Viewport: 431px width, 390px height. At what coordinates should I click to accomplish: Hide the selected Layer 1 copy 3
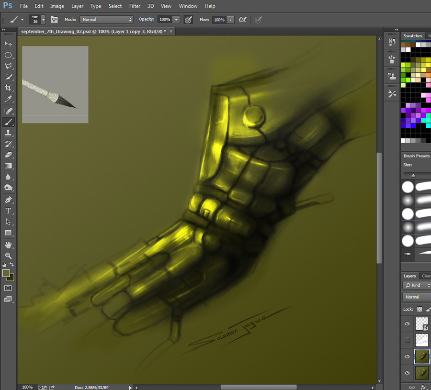pyautogui.click(x=407, y=357)
